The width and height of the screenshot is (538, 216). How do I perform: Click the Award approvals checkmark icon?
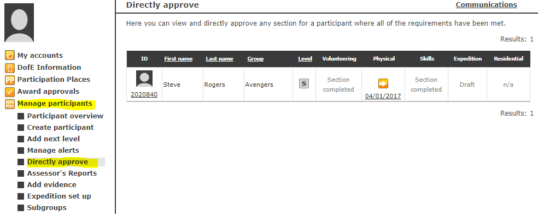point(10,92)
